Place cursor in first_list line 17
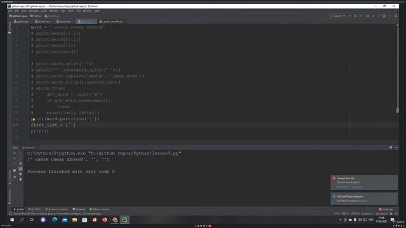The width and height of the screenshot is (406, 228). pos(53,125)
